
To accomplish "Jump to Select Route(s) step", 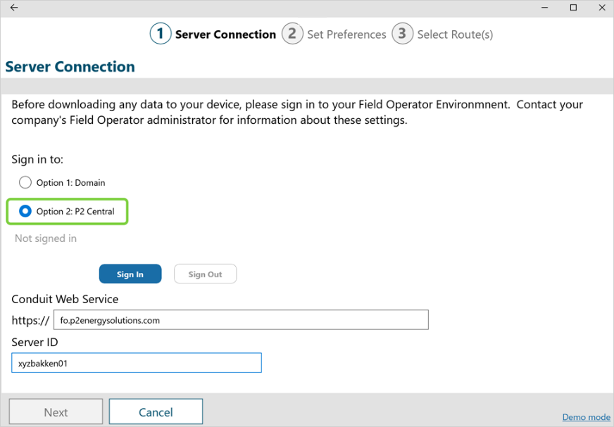I will pos(455,34).
